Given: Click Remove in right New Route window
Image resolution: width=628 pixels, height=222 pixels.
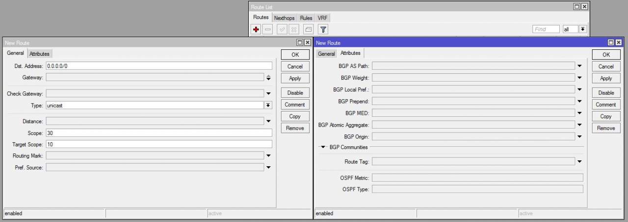Looking at the screenshot, I should click(606, 128).
